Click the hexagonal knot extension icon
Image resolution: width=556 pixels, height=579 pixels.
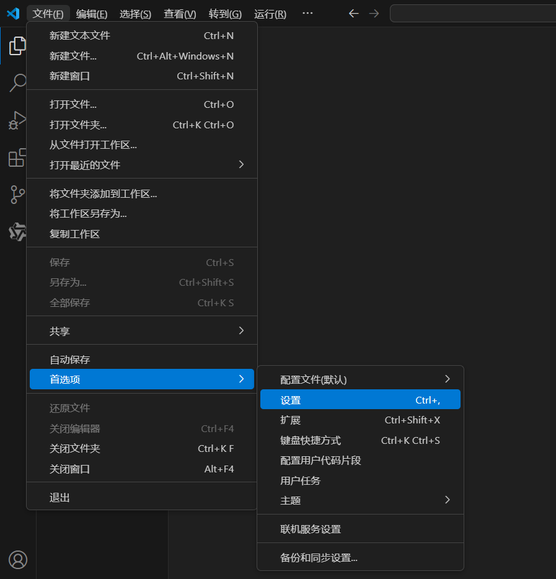pyautogui.click(x=17, y=232)
